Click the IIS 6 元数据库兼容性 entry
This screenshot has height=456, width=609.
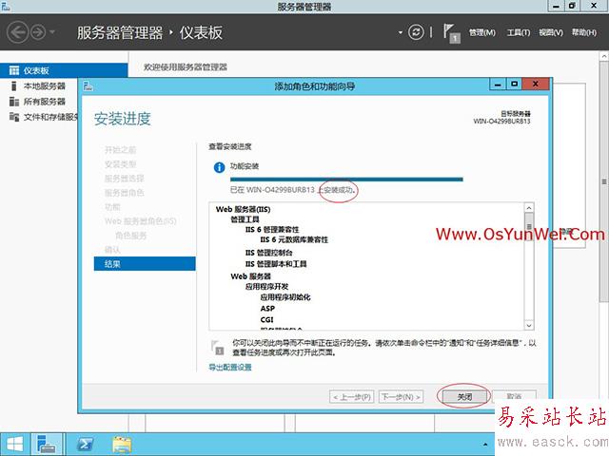[294, 239]
